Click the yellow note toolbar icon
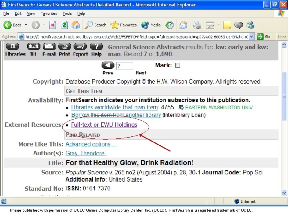The width and height of the screenshot is (288, 216). [227, 25]
